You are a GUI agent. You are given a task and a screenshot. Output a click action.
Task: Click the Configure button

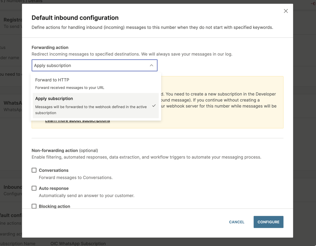(268, 222)
